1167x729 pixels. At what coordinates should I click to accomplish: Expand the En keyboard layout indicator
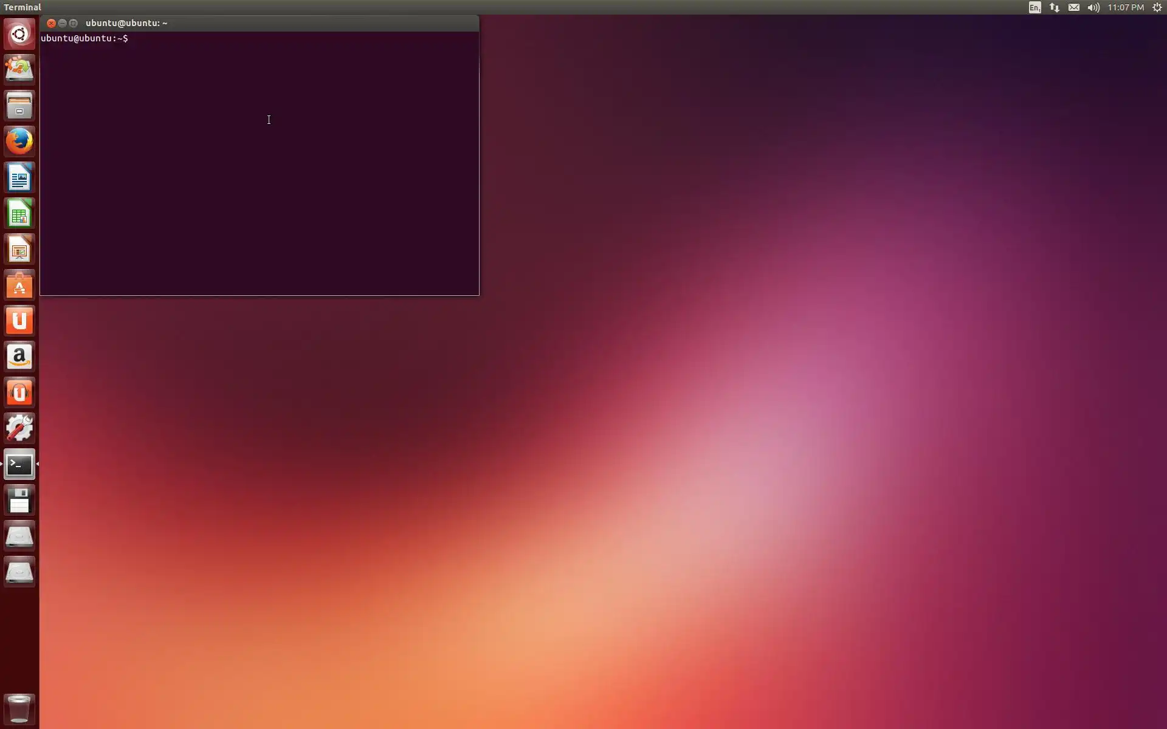coord(1034,7)
